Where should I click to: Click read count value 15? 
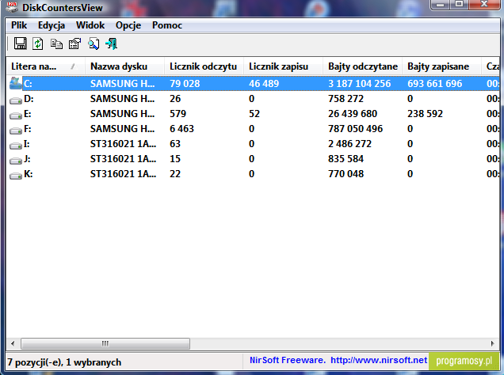pyautogui.click(x=175, y=159)
